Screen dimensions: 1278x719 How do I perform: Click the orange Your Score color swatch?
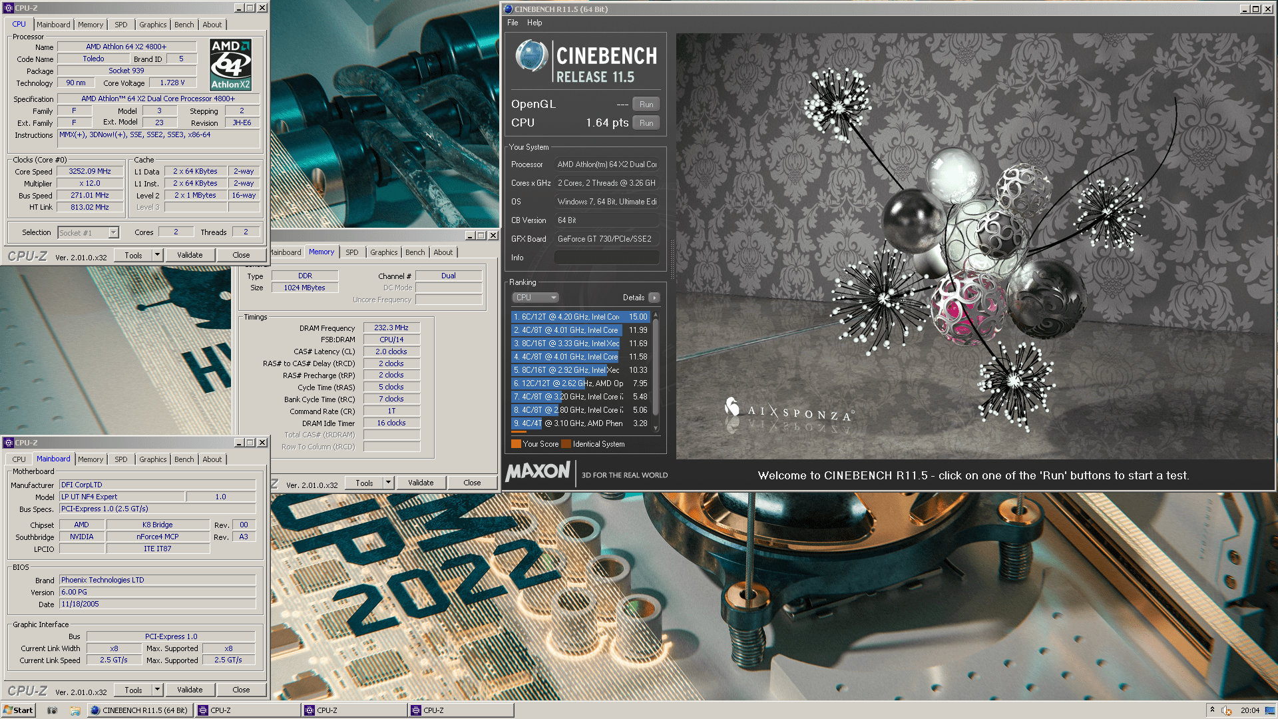click(516, 444)
